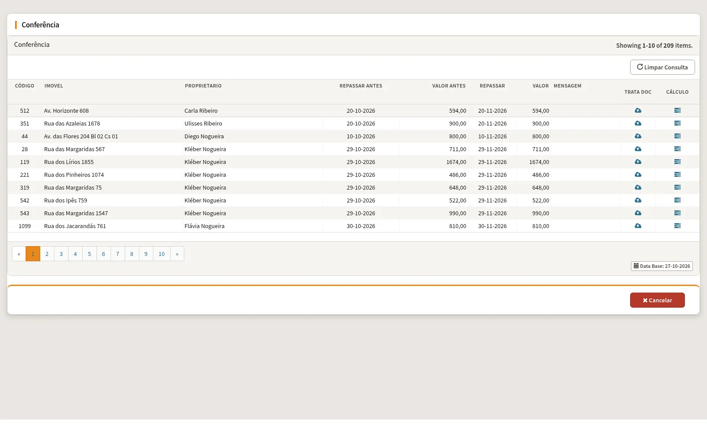Open page 8 of the list
This screenshot has width=707, height=442.
[132, 254]
